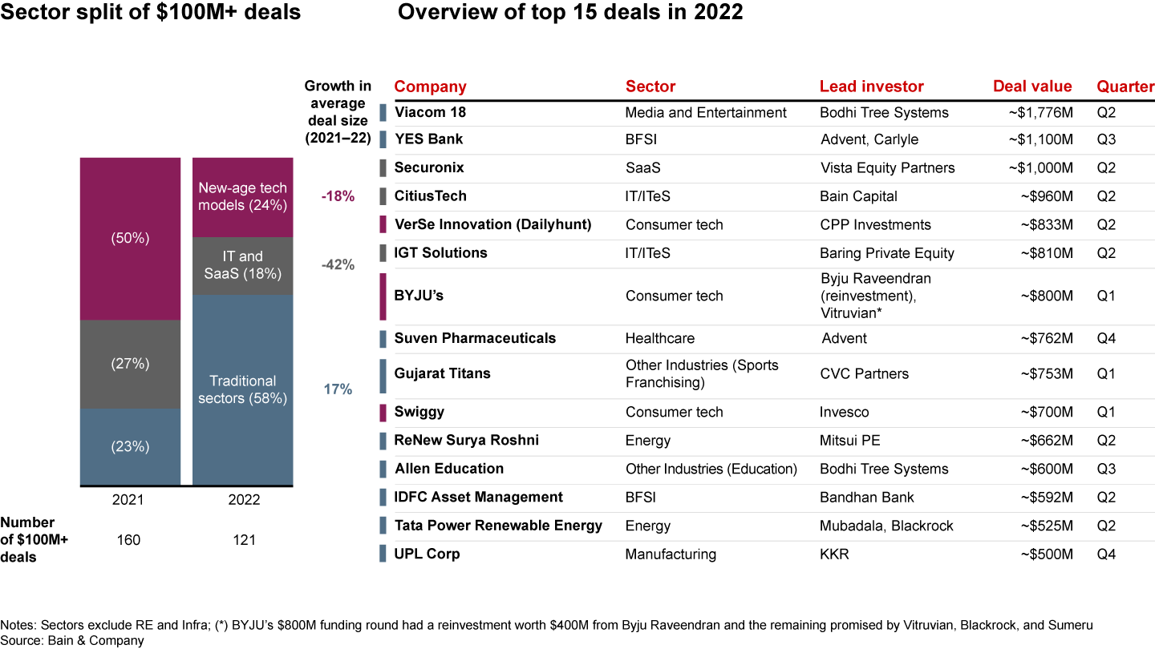This screenshot has height=649, width=1155.
Task: Click the YES Bank company name
Action: click(428, 139)
